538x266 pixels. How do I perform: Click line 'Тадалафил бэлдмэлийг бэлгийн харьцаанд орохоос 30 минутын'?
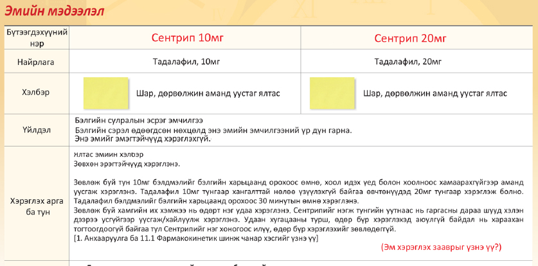tap(216, 200)
